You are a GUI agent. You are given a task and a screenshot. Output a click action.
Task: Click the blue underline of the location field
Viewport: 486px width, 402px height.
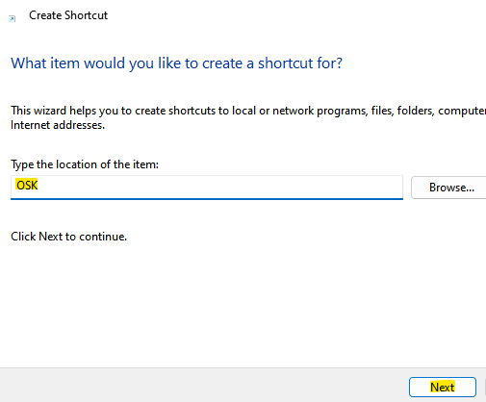point(207,199)
